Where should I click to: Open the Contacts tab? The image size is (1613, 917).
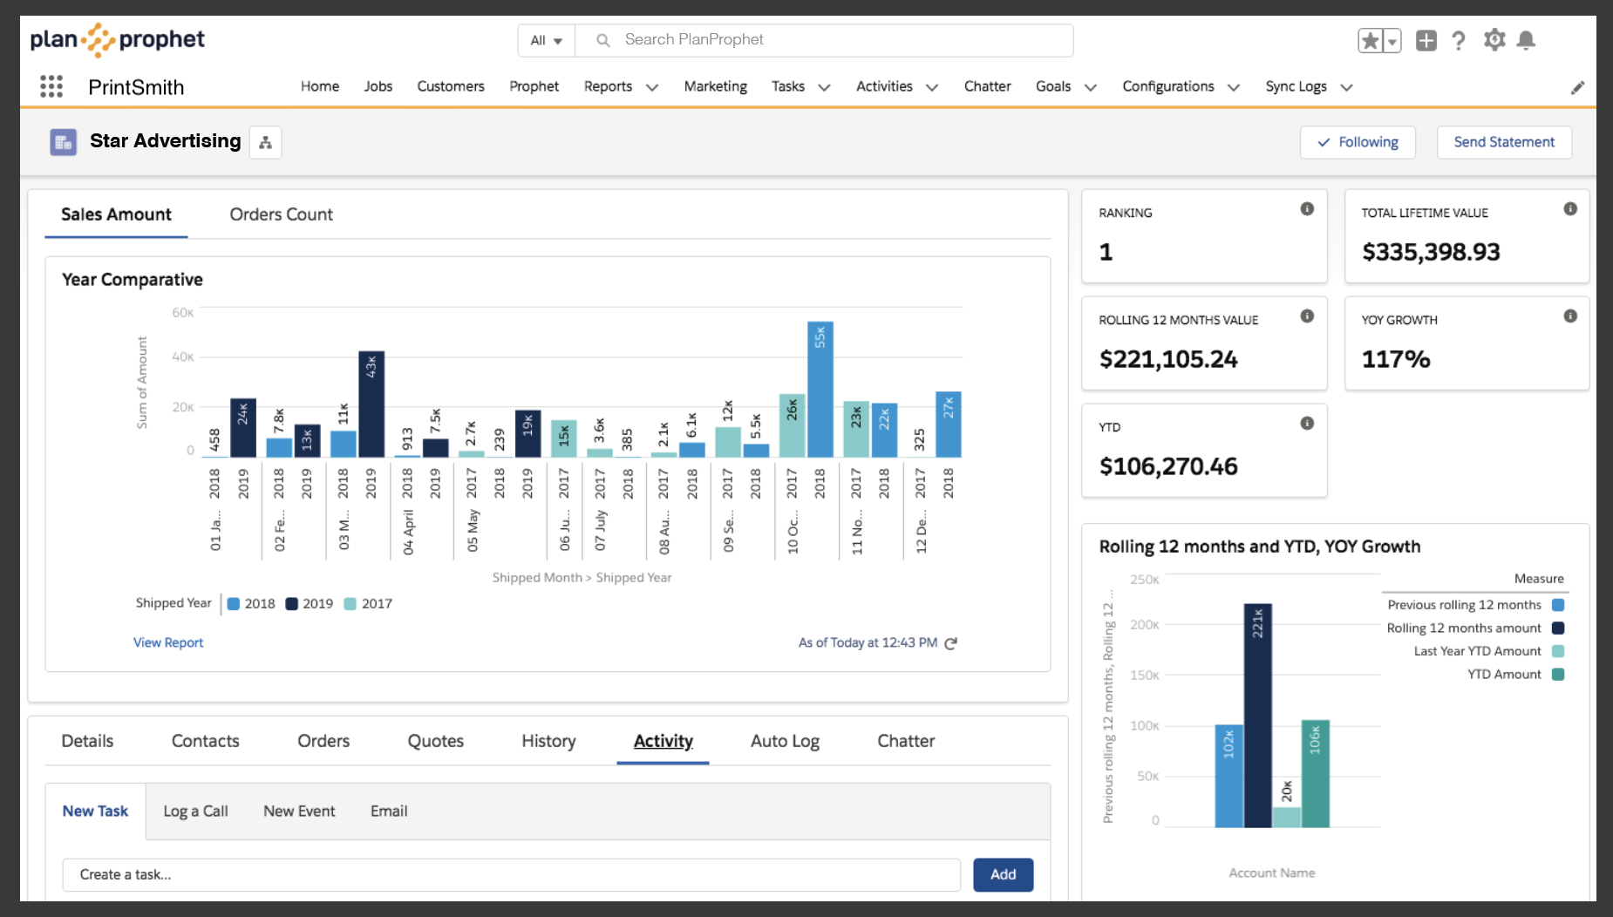coord(205,741)
